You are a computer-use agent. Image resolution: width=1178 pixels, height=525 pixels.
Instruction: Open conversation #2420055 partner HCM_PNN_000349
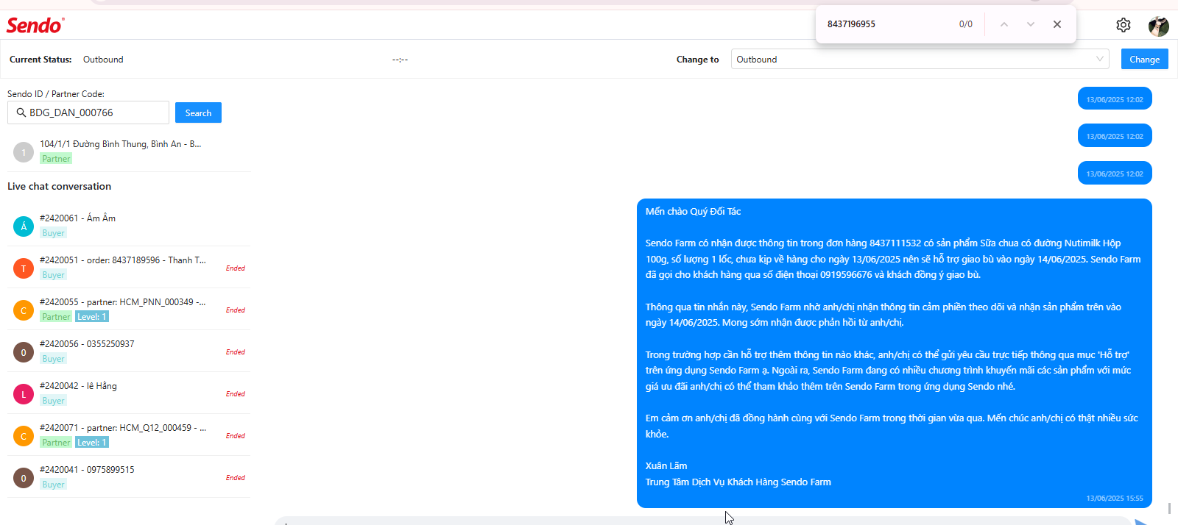click(x=129, y=309)
